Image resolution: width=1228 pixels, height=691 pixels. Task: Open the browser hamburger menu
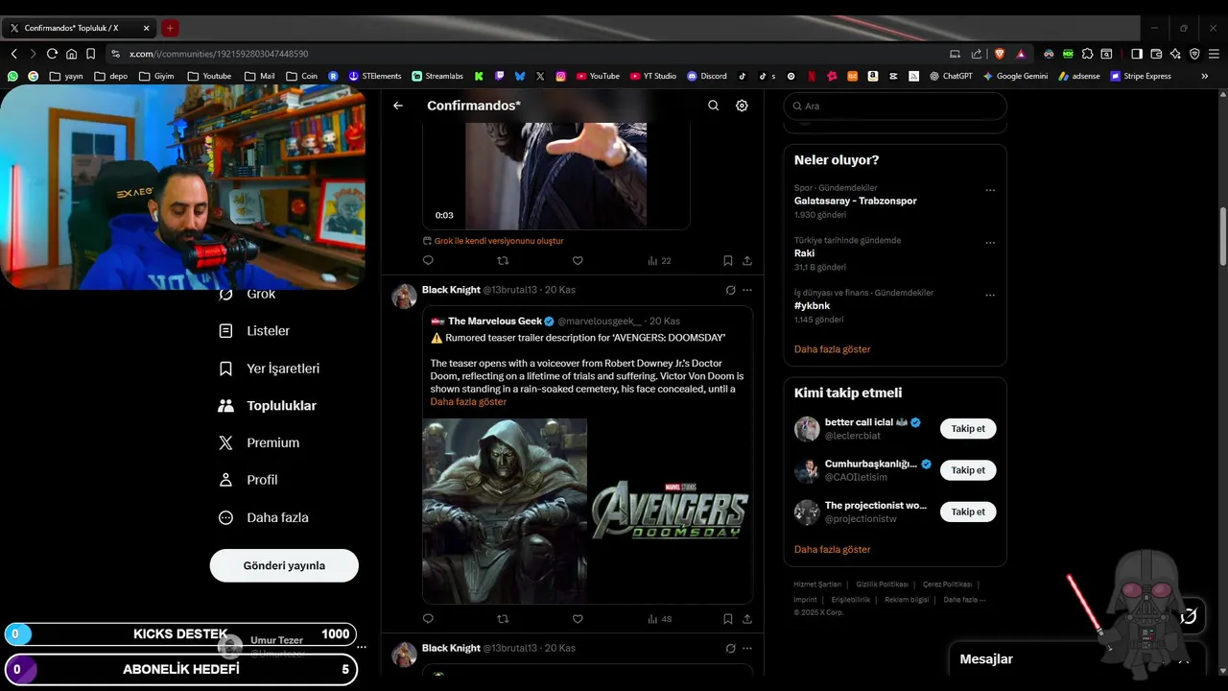(x=1214, y=54)
